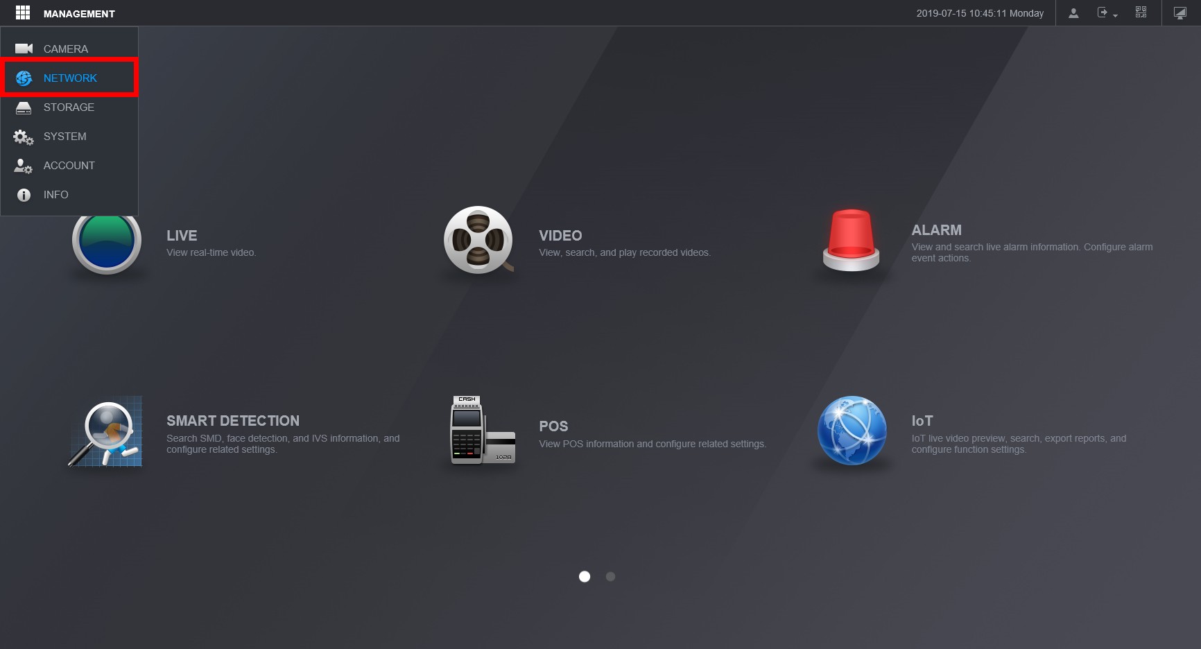This screenshot has height=649, width=1201.
Task: Click the SMART DETECTION title
Action: pos(233,421)
